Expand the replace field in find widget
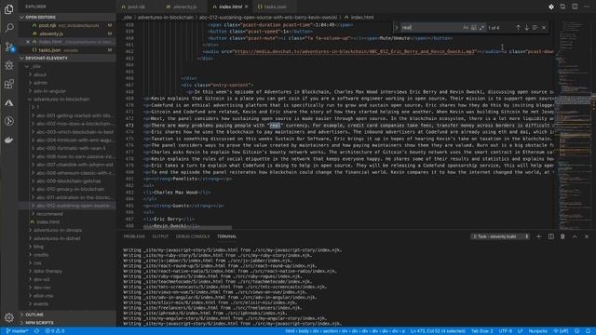Image resolution: width=596 pixels, height=335 pixels. (397, 27)
